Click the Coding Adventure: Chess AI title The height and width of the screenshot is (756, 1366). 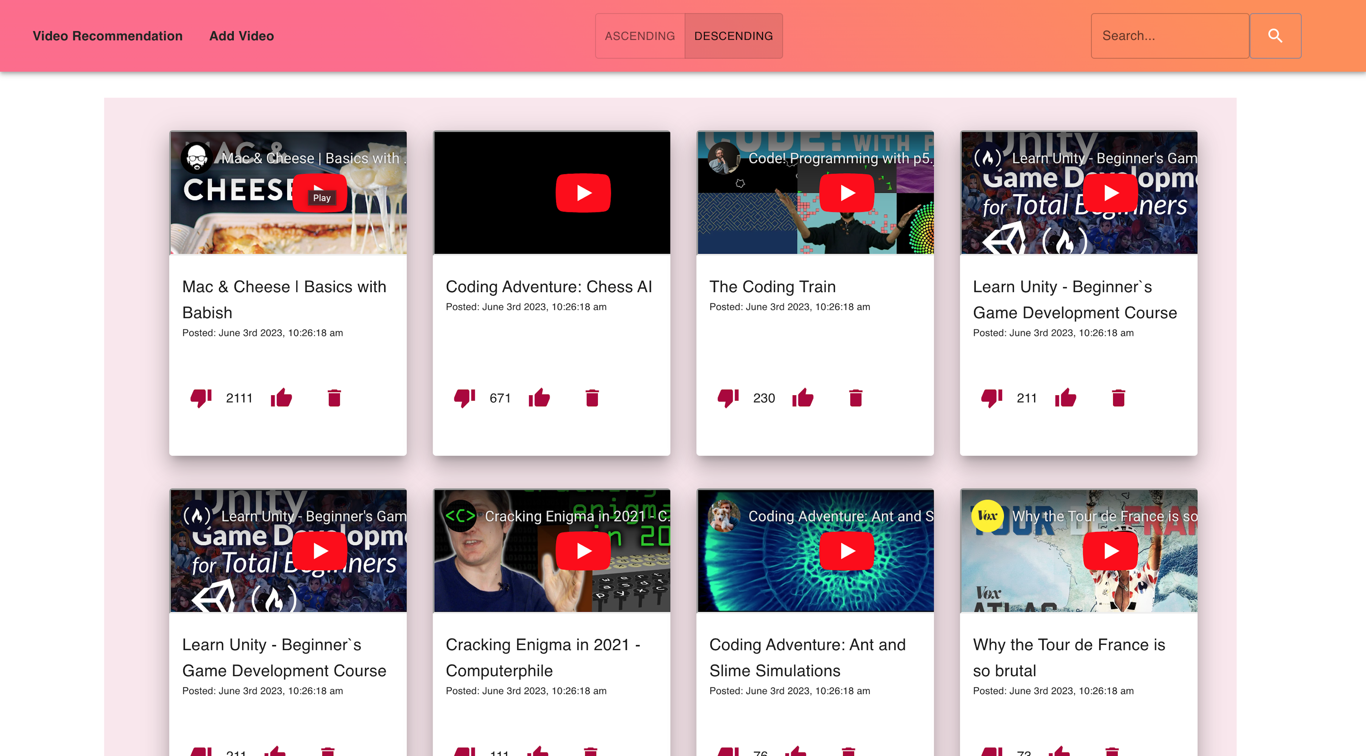point(549,286)
